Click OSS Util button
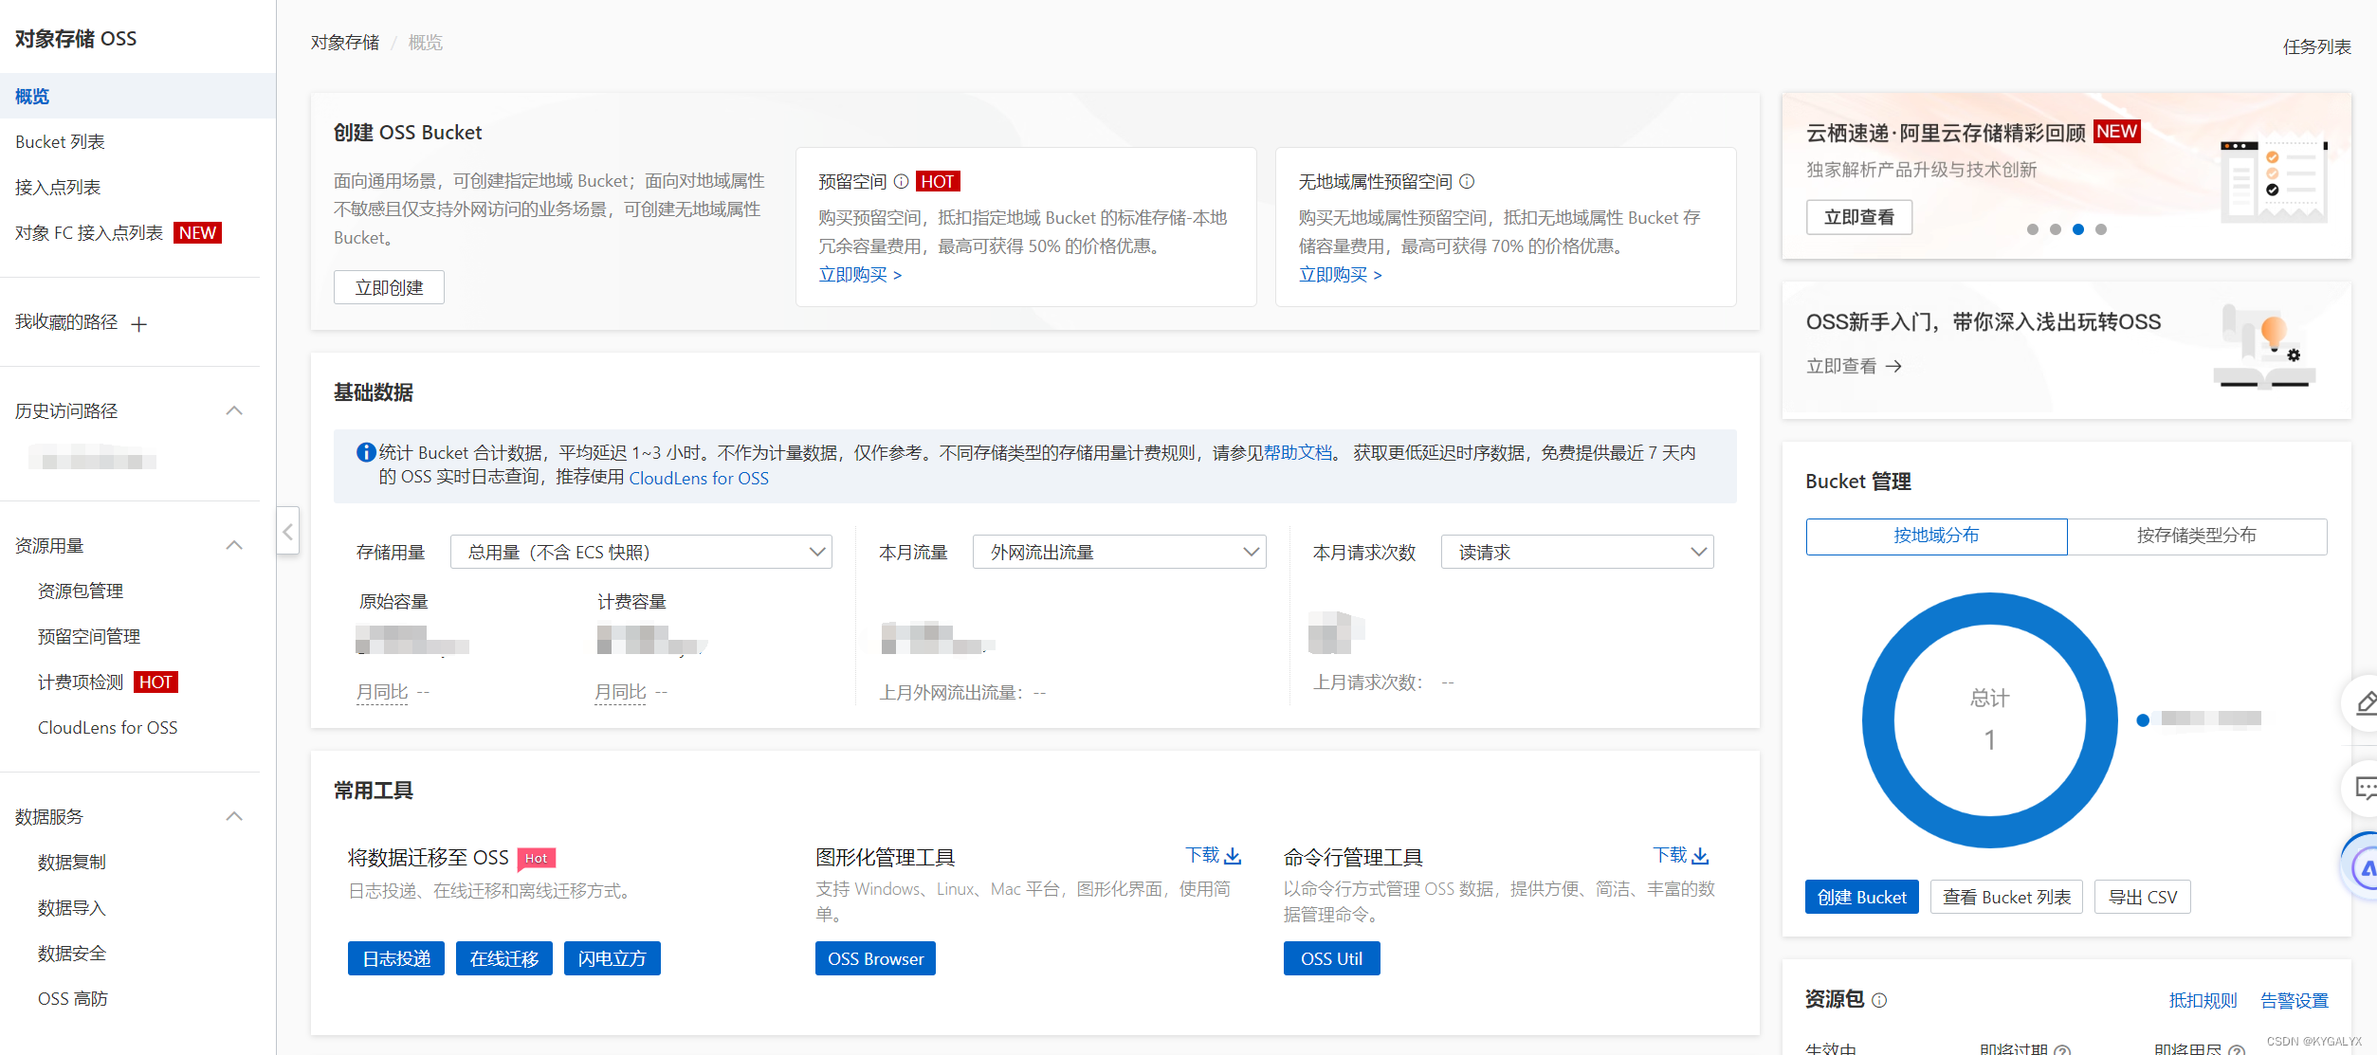Viewport: 2377px width, 1055px height. tap(1331, 958)
